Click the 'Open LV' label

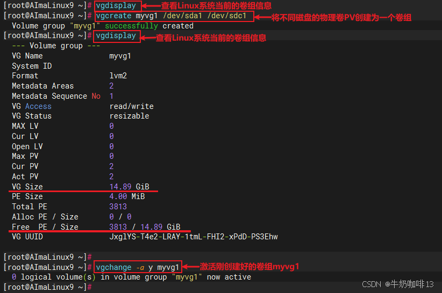[x=27, y=146]
